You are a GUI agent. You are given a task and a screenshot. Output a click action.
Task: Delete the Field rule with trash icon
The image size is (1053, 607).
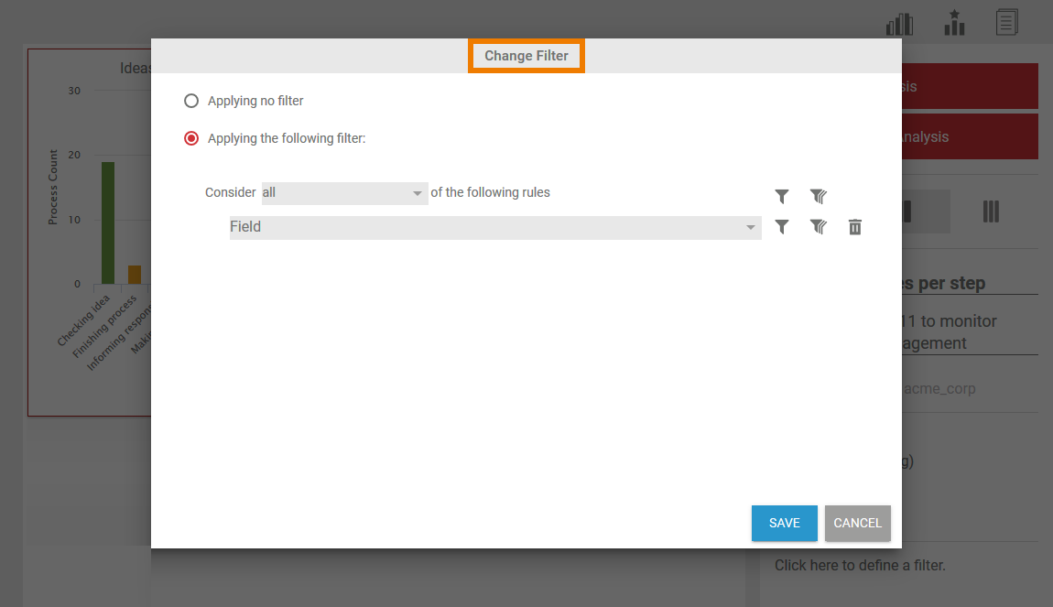tap(854, 227)
